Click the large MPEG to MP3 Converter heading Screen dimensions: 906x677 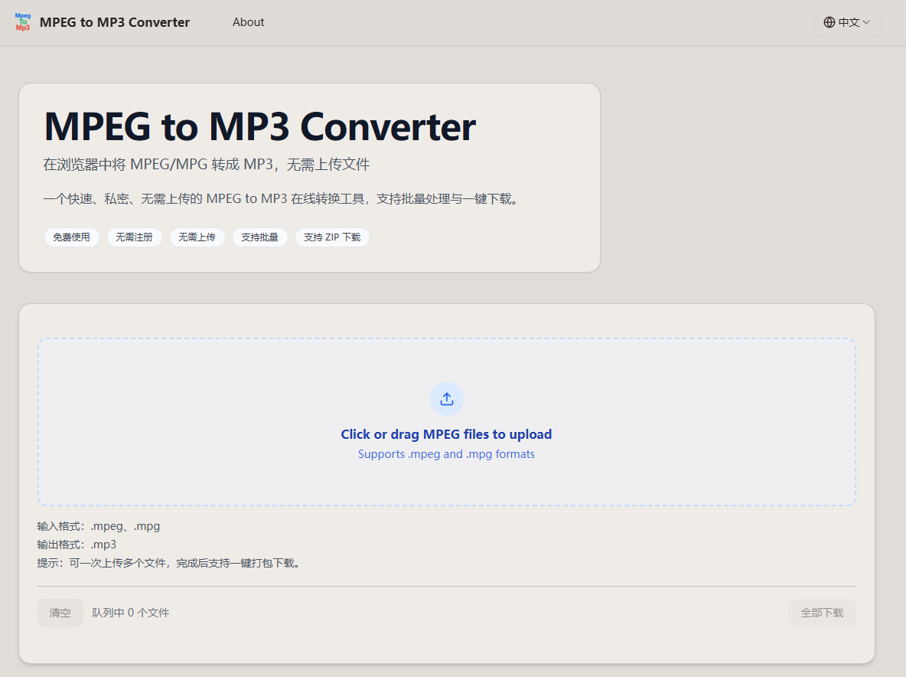259,126
